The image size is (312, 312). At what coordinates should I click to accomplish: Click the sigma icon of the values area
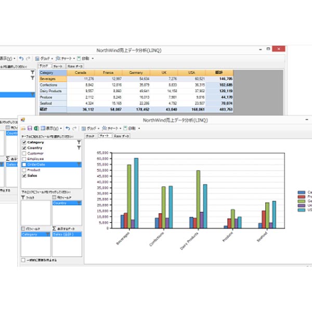pyautogui.click(x=54, y=228)
